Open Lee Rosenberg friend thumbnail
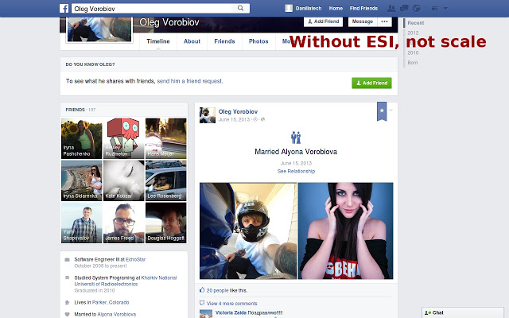509x318 pixels. click(x=166, y=180)
